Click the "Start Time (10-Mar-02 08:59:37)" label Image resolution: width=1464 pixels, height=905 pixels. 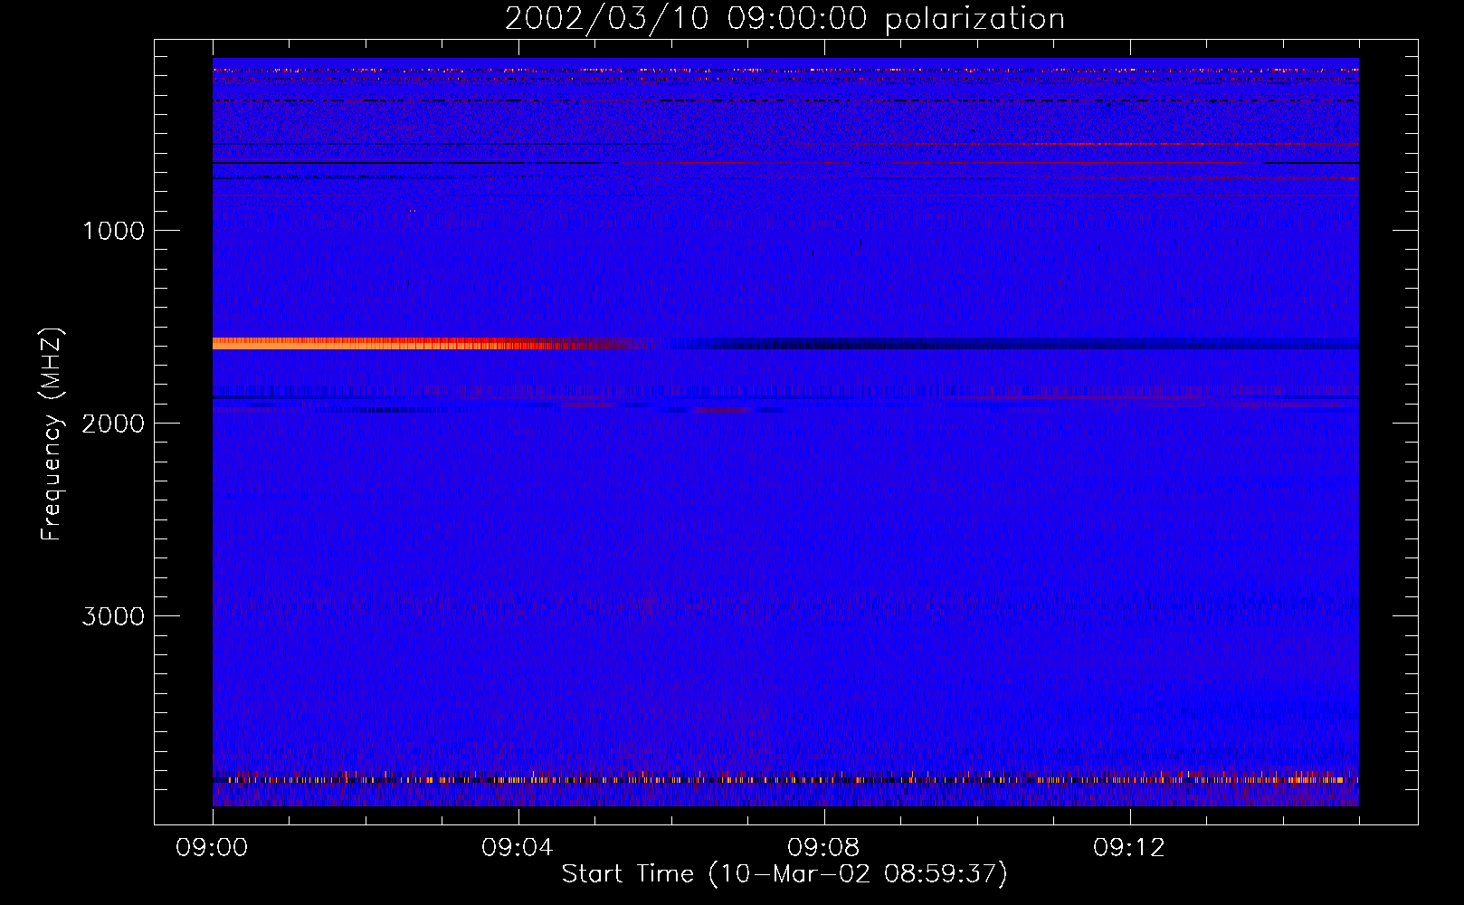coord(784,874)
